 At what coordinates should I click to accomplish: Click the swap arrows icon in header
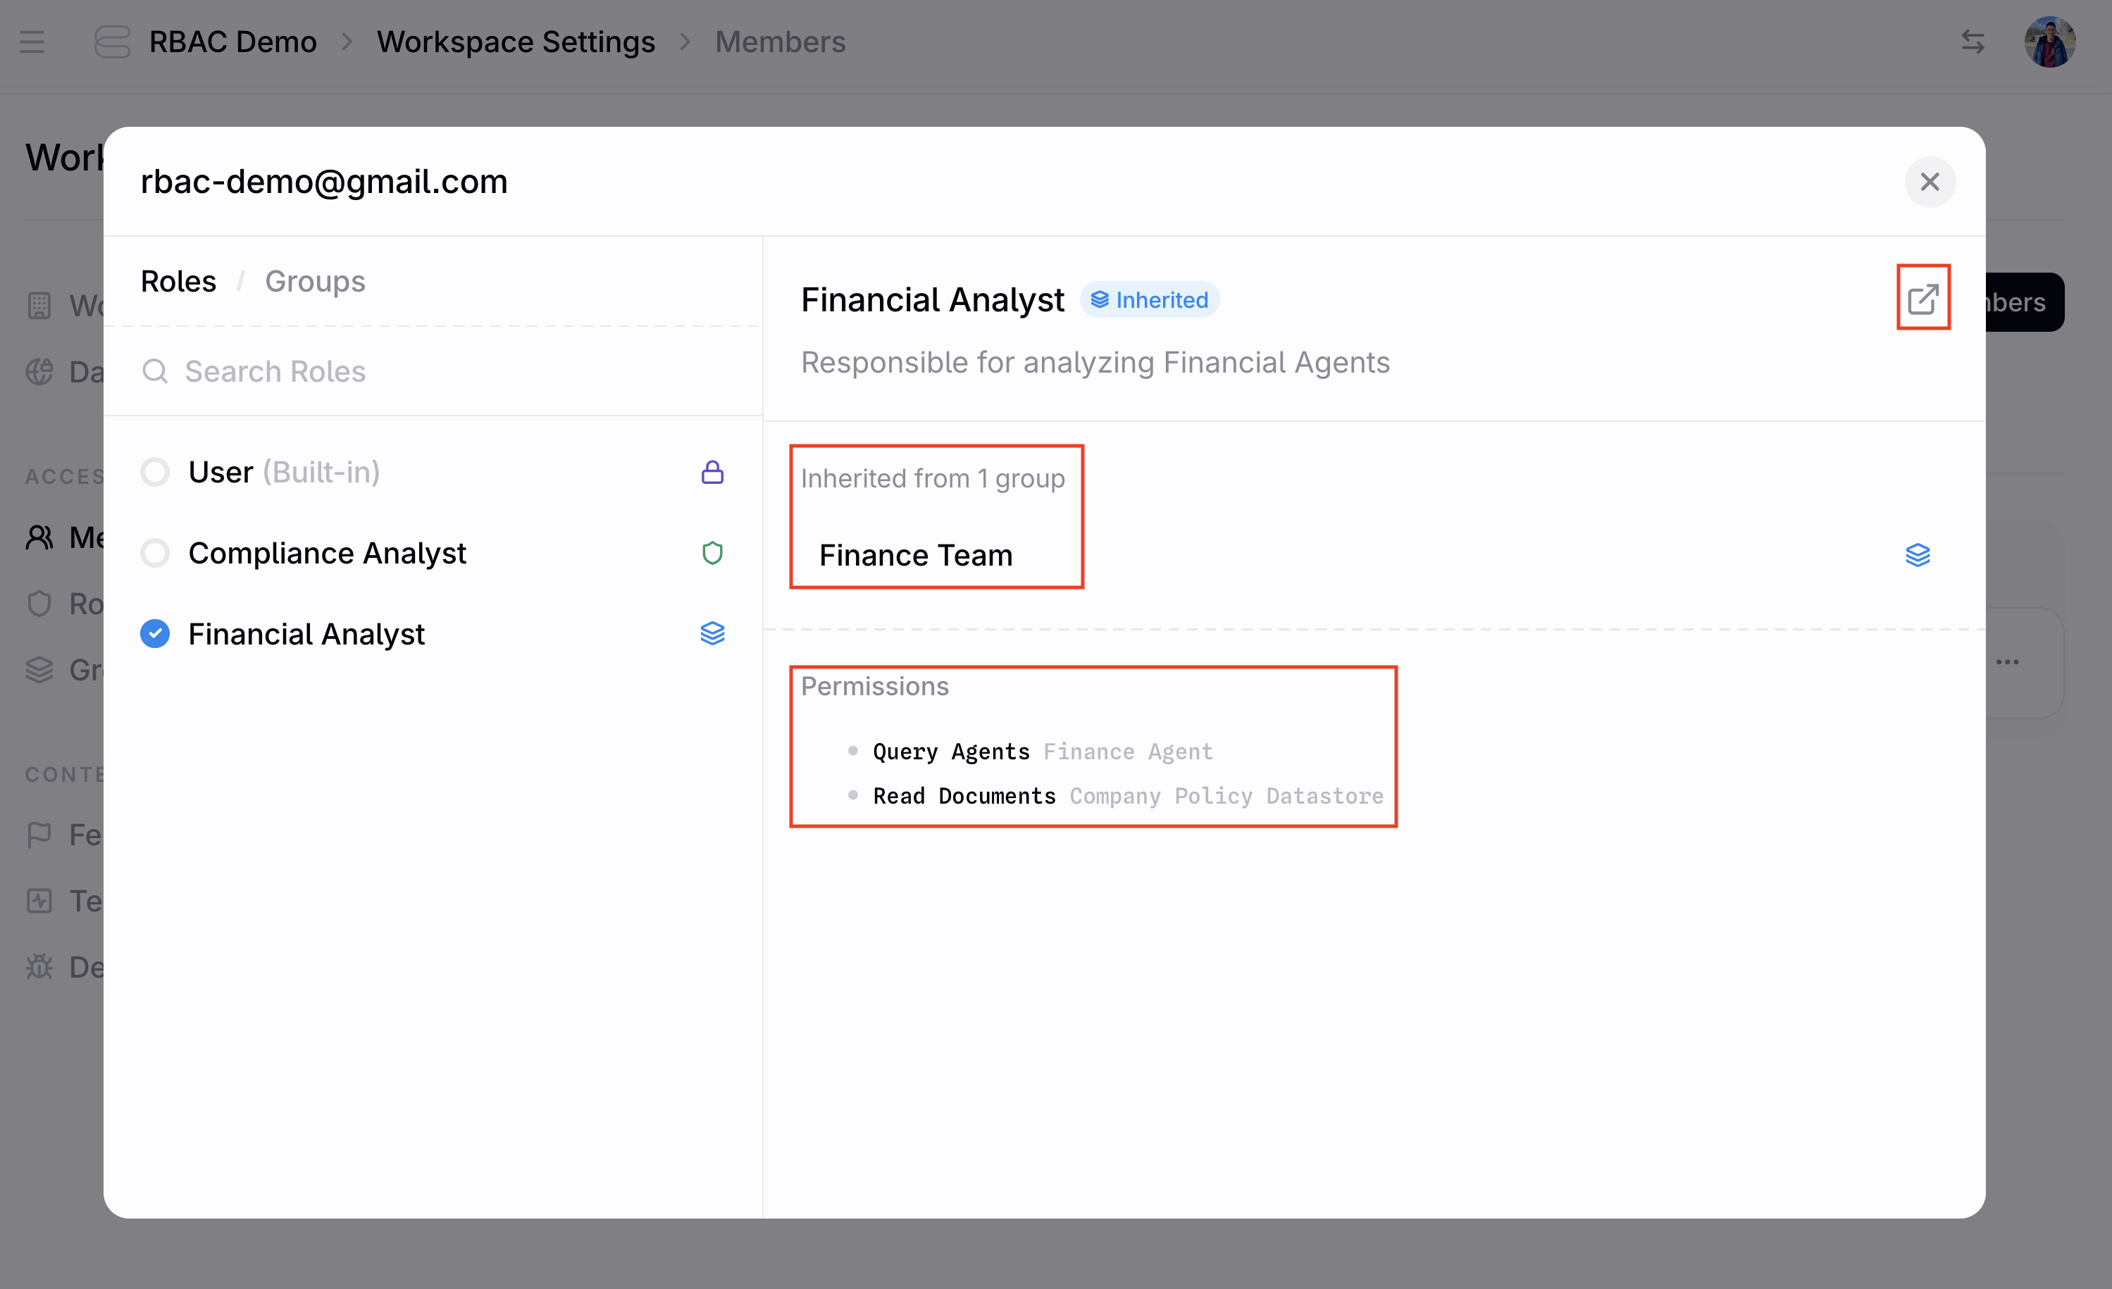pyautogui.click(x=1973, y=42)
